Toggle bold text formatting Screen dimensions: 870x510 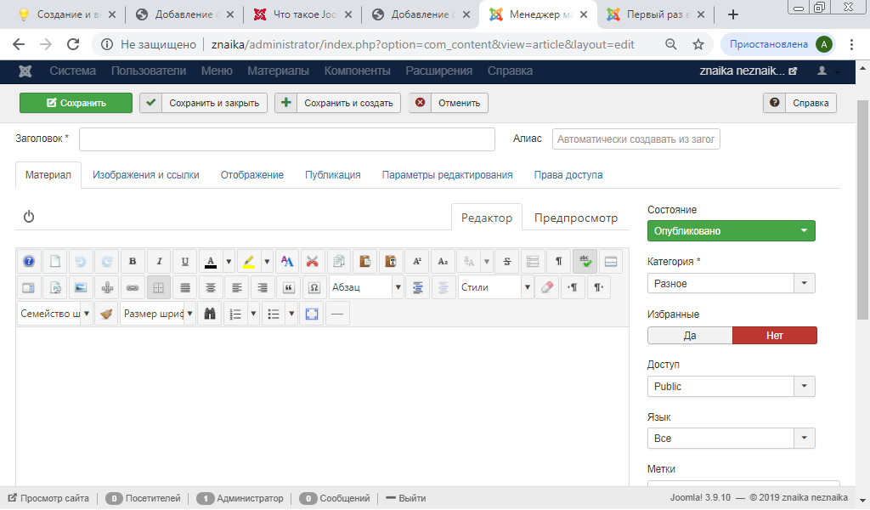pos(133,262)
